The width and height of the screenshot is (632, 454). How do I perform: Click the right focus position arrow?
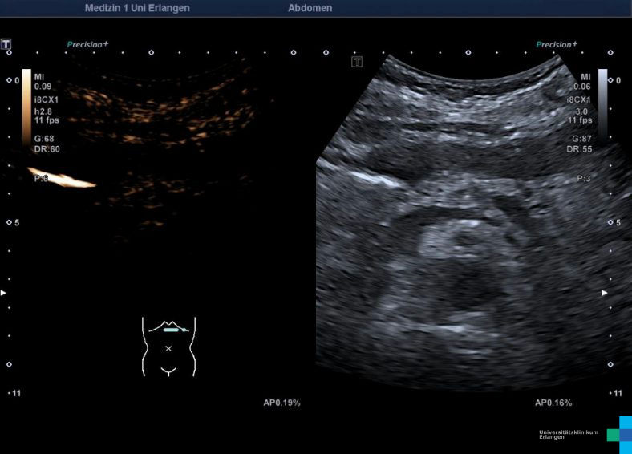605,293
